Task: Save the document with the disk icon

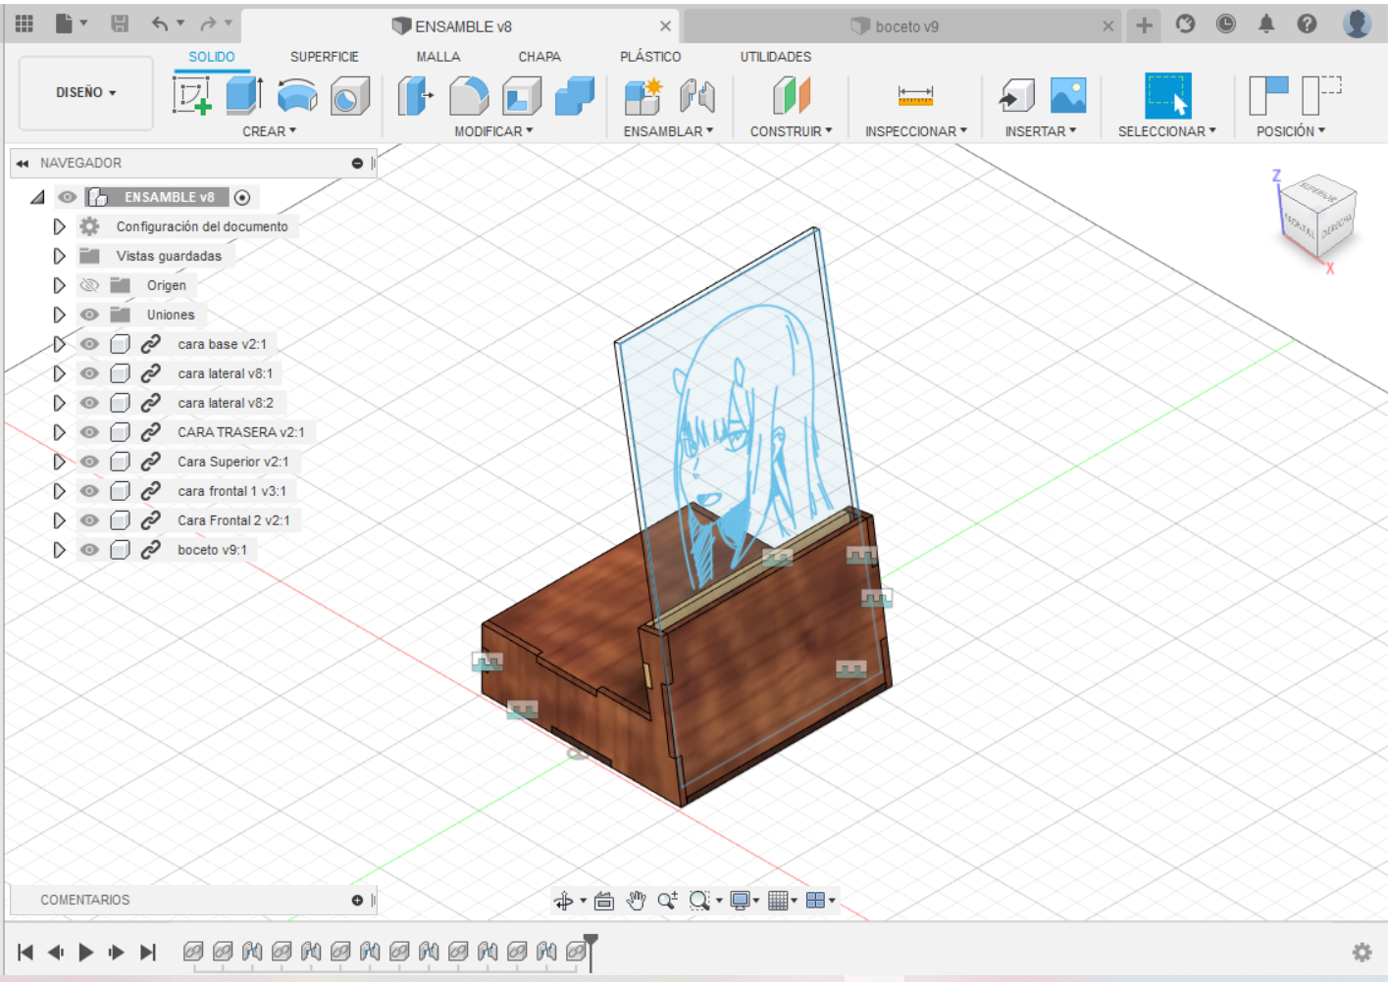Action: 120,23
